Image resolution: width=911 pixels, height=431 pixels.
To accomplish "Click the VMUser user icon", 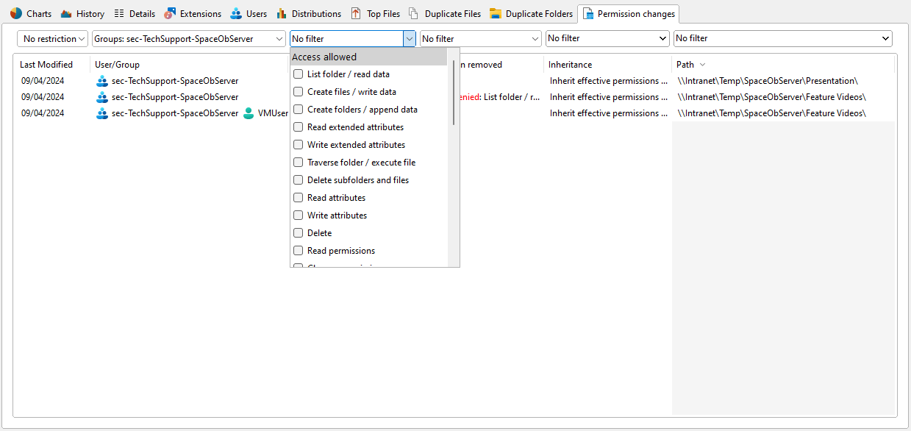I will (249, 113).
